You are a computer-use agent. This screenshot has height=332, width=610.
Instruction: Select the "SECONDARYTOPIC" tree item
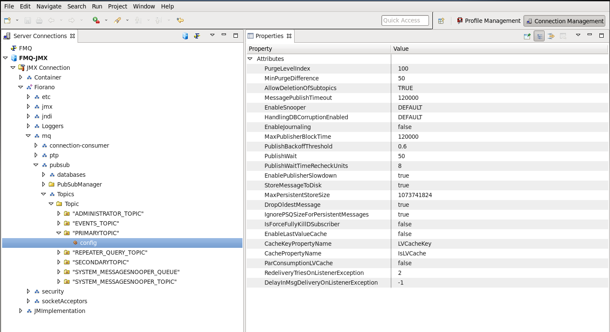pos(100,262)
